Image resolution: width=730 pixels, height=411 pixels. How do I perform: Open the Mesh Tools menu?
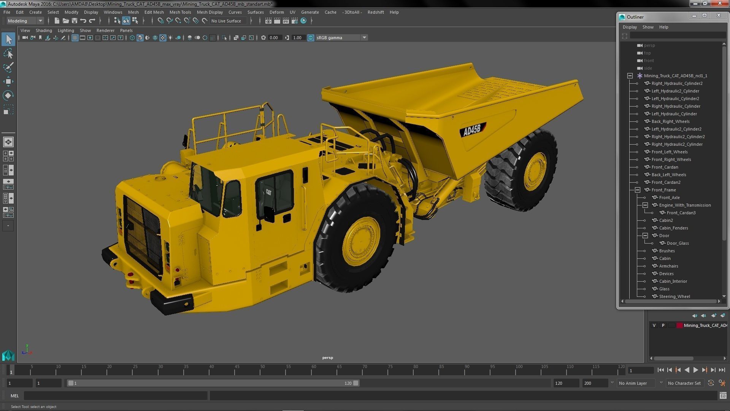[x=180, y=12]
